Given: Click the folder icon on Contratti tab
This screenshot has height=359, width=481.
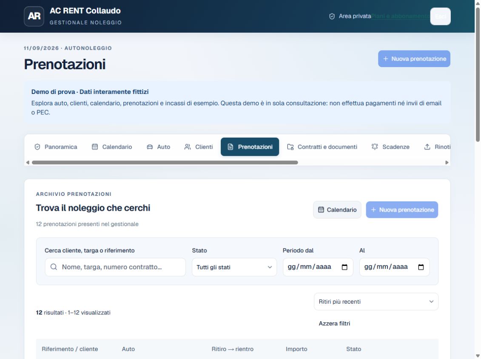Looking at the screenshot, I should coord(290,147).
